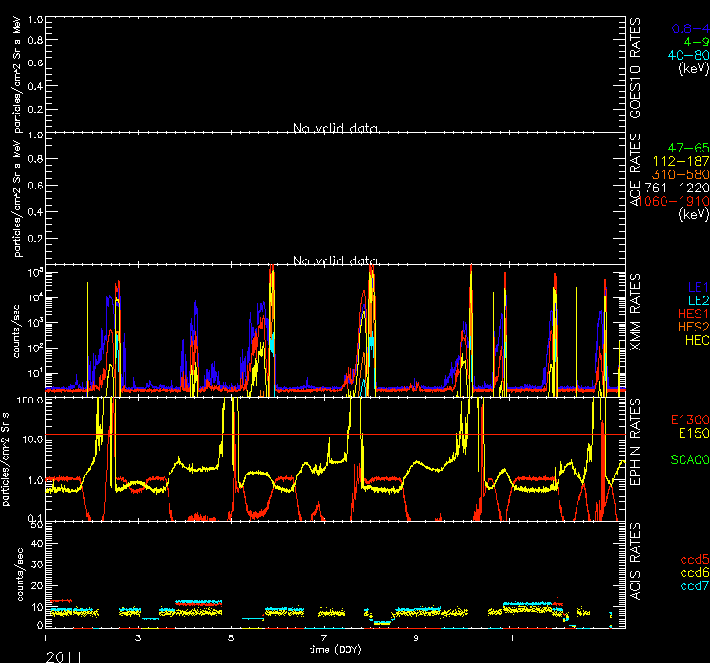Click the green SCA00 legend label

[687, 459]
